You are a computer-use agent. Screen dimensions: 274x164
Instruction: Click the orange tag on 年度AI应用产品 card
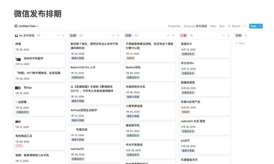point(185,112)
